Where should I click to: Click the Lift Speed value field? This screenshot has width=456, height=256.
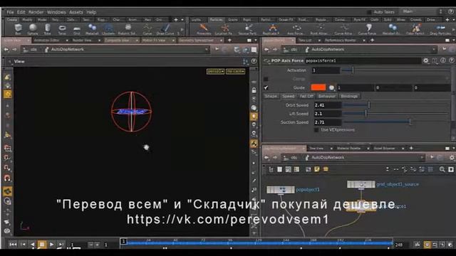pos(327,114)
